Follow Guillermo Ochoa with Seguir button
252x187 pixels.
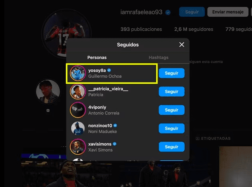pos(171,73)
